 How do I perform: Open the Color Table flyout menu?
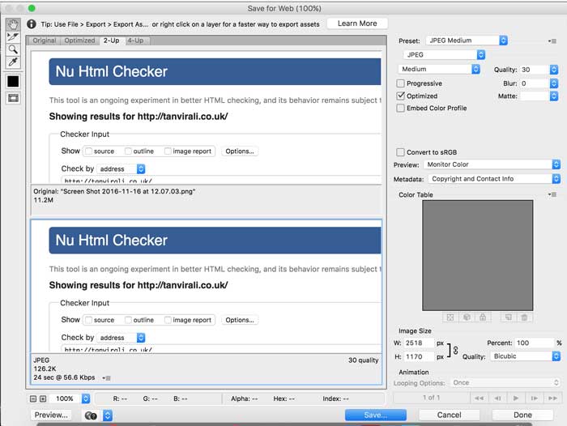552,194
